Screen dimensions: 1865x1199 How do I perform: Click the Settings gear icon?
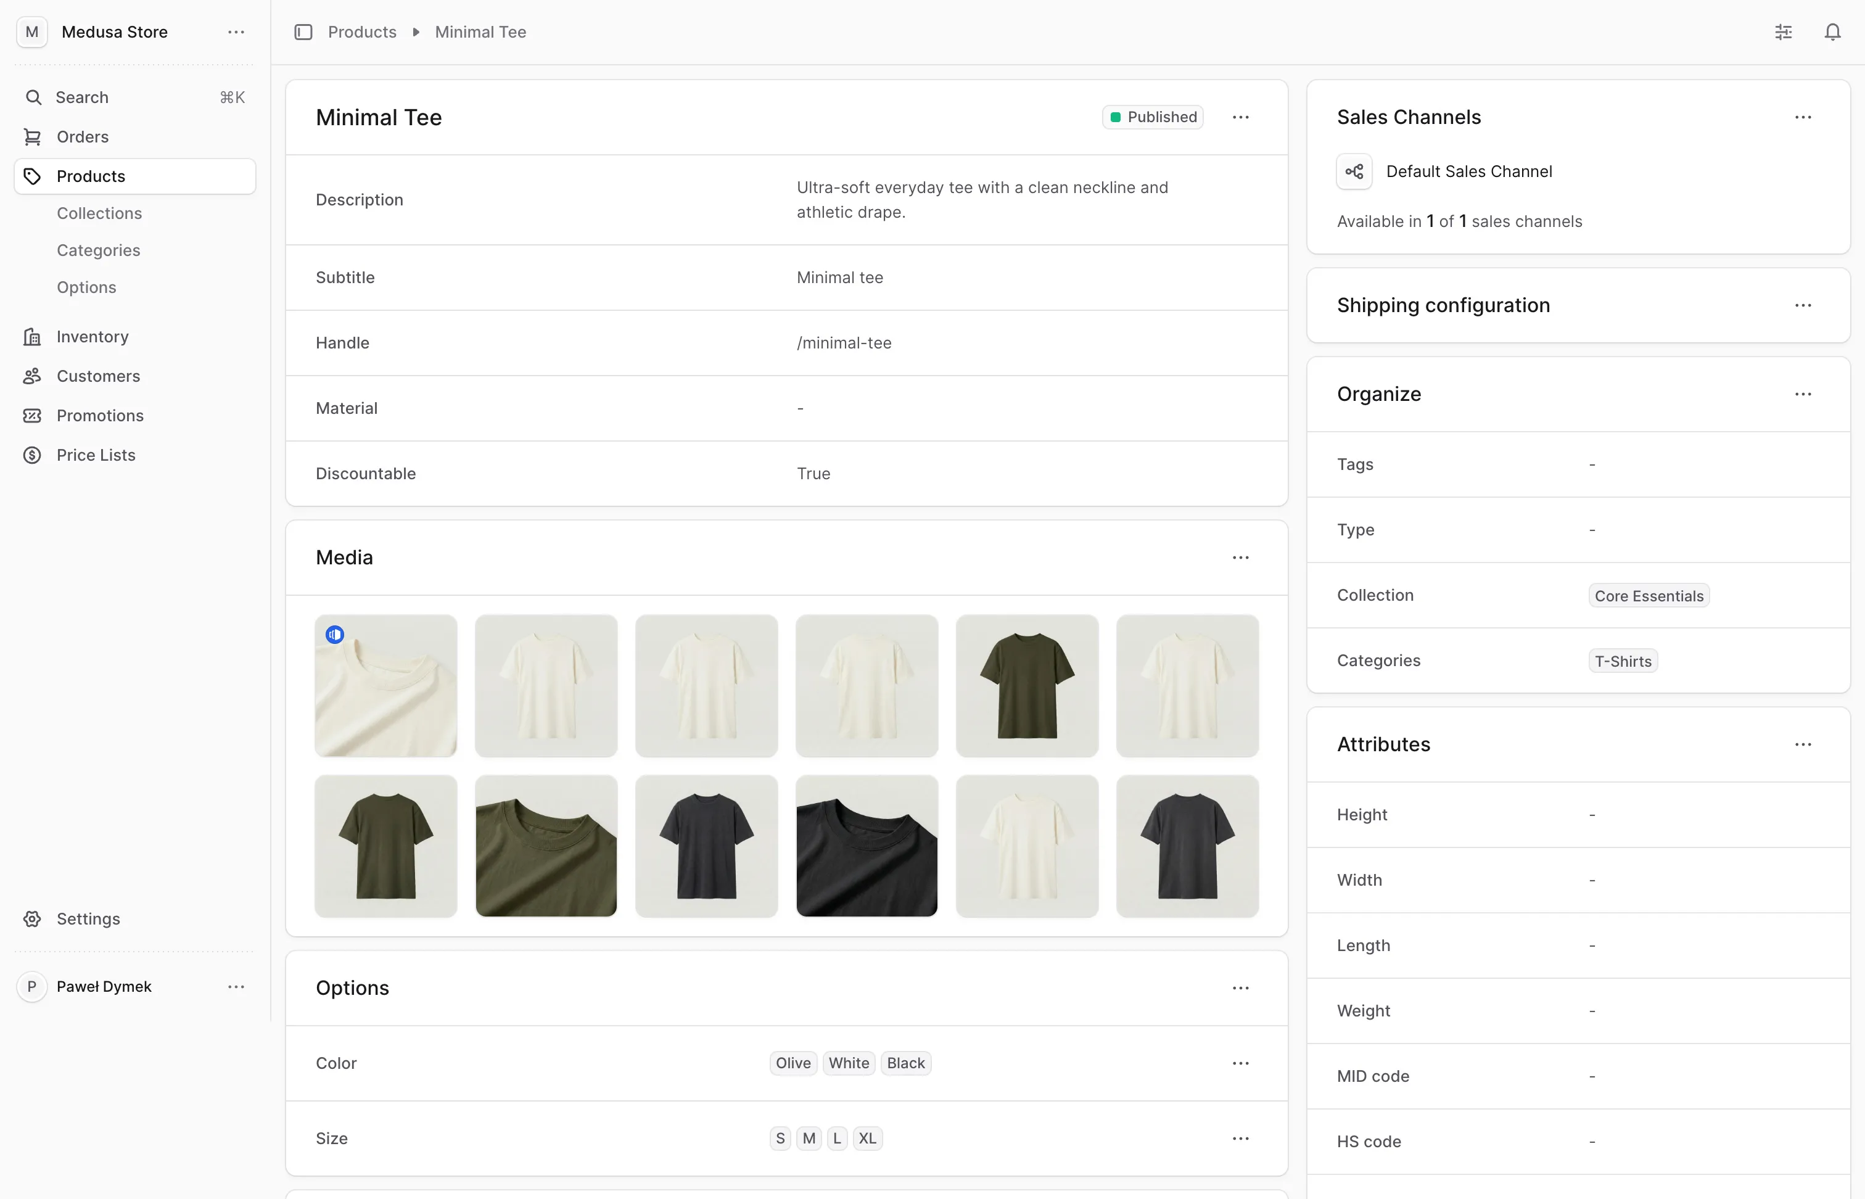[x=32, y=919]
